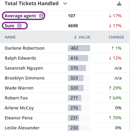Screen dimensions: 130x131
Task: Click the download export icon
Action: [x=119, y=3]
